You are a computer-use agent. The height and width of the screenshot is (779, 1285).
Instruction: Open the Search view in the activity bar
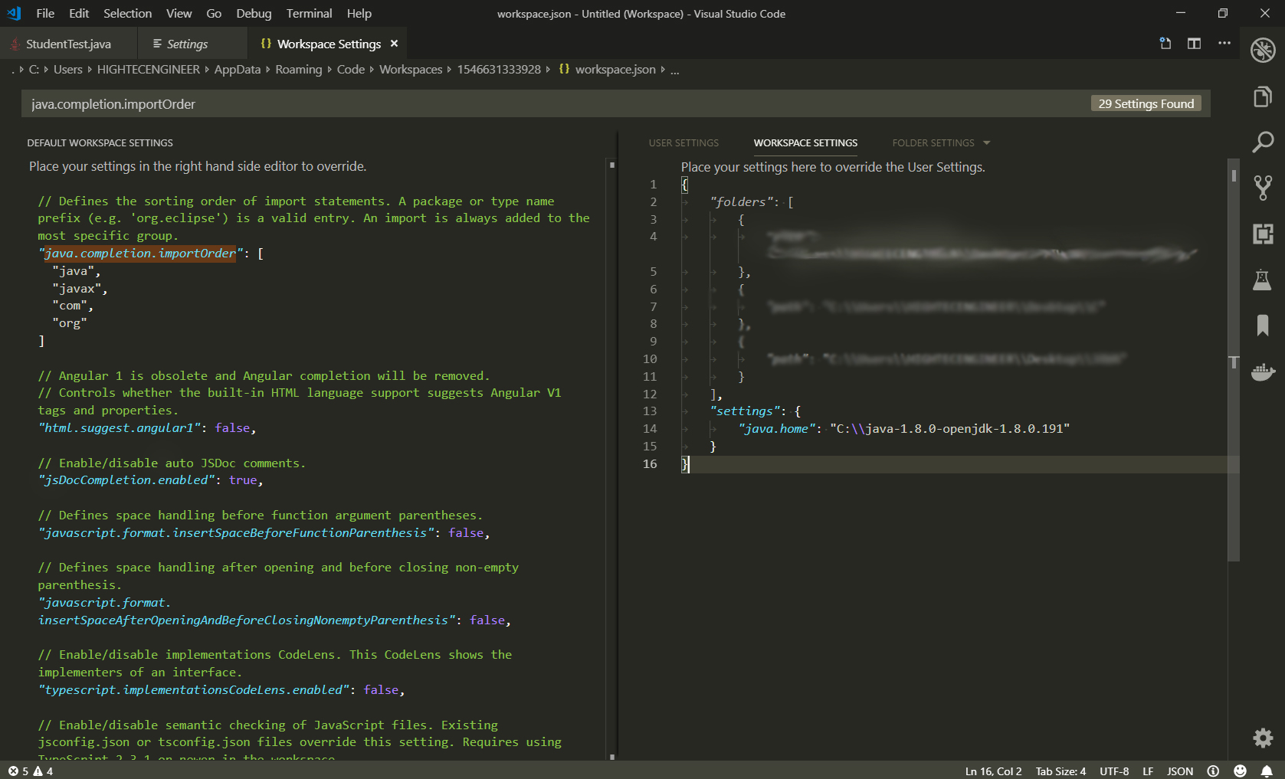(1263, 142)
